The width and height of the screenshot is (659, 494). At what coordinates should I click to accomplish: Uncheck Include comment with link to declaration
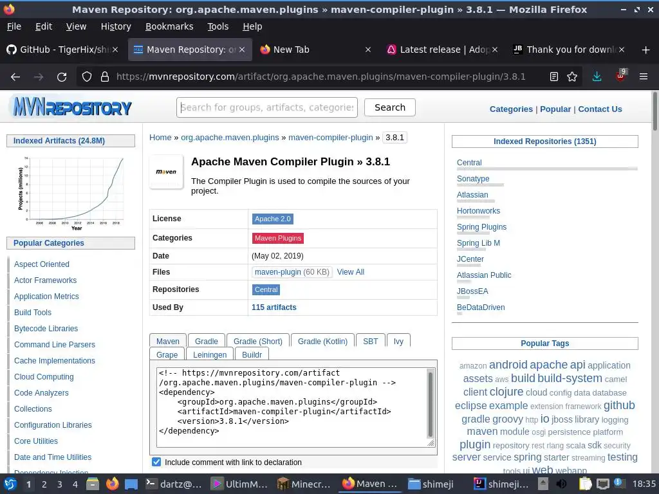(x=156, y=462)
